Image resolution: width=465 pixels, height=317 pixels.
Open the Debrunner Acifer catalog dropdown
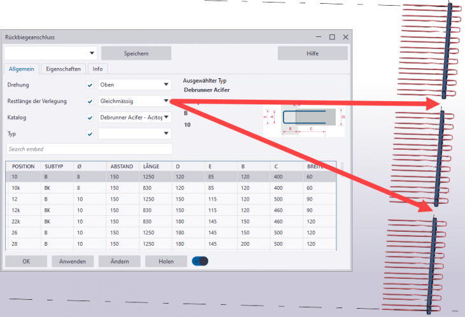(x=135, y=117)
